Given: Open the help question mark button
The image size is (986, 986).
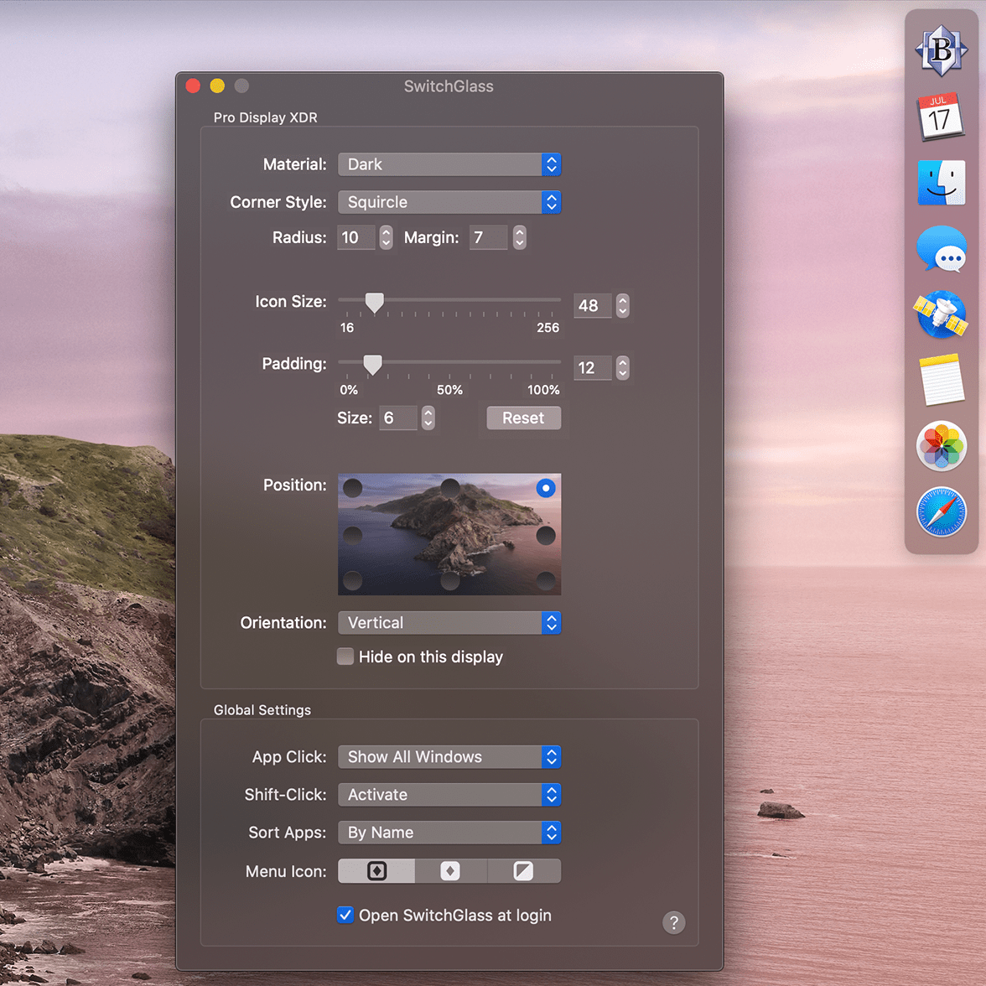Looking at the screenshot, I should pyautogui.click(x=673, y=922).
